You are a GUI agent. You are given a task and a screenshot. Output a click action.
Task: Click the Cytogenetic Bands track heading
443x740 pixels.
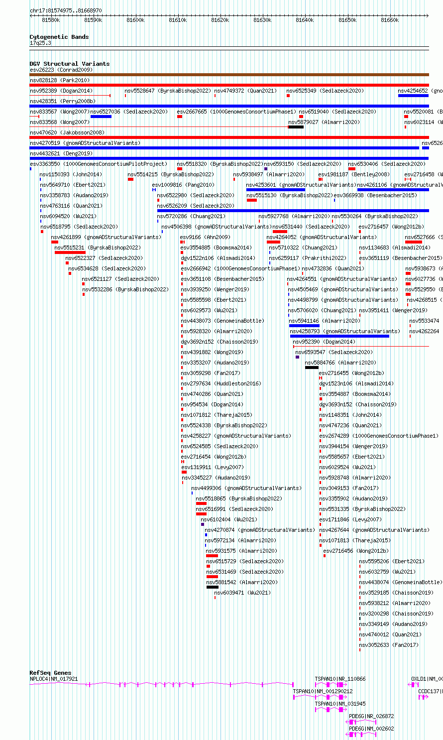59,37
